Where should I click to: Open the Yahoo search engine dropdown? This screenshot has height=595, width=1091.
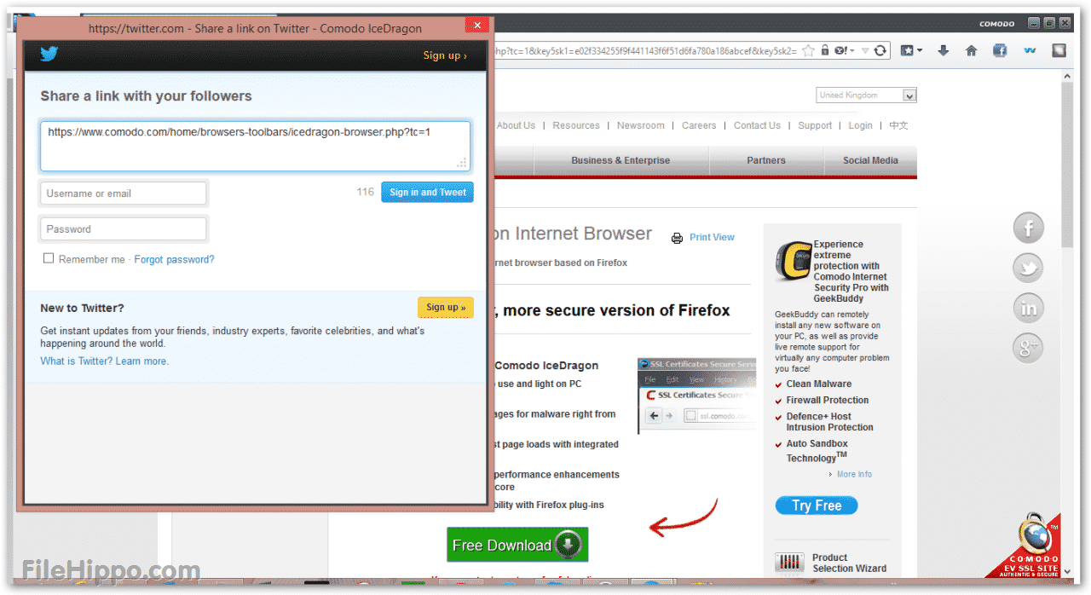pos(844,51)
